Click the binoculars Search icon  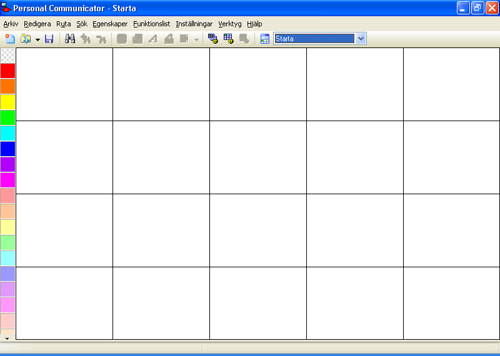pos(70,39)
